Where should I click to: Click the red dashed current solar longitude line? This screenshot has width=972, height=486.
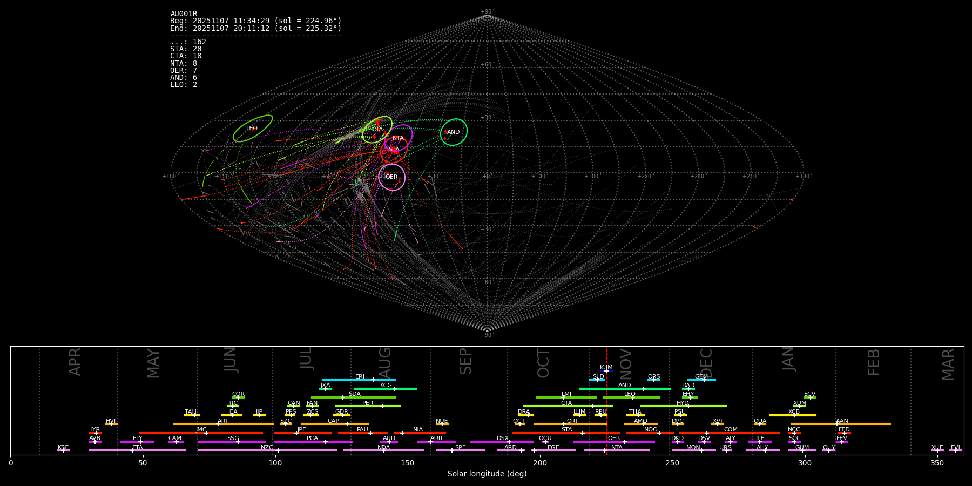click(607, 400)
